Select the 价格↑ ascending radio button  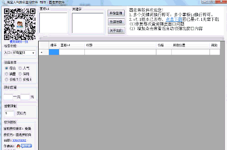coord(6,79)
